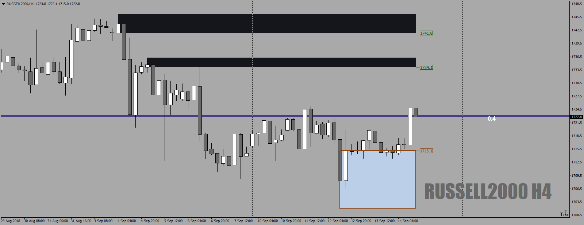Viewport: 584px width, 225px height.
Task: Open the chart menu arrow beside RUSSELL2000,H4
Action: 3,4
